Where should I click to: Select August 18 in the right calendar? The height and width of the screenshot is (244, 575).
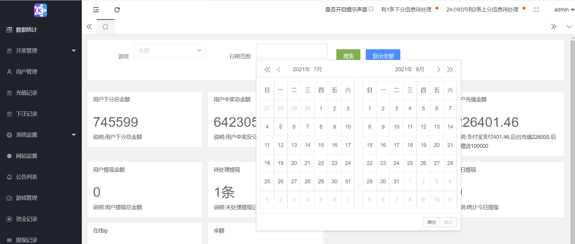tap(410, 145)
